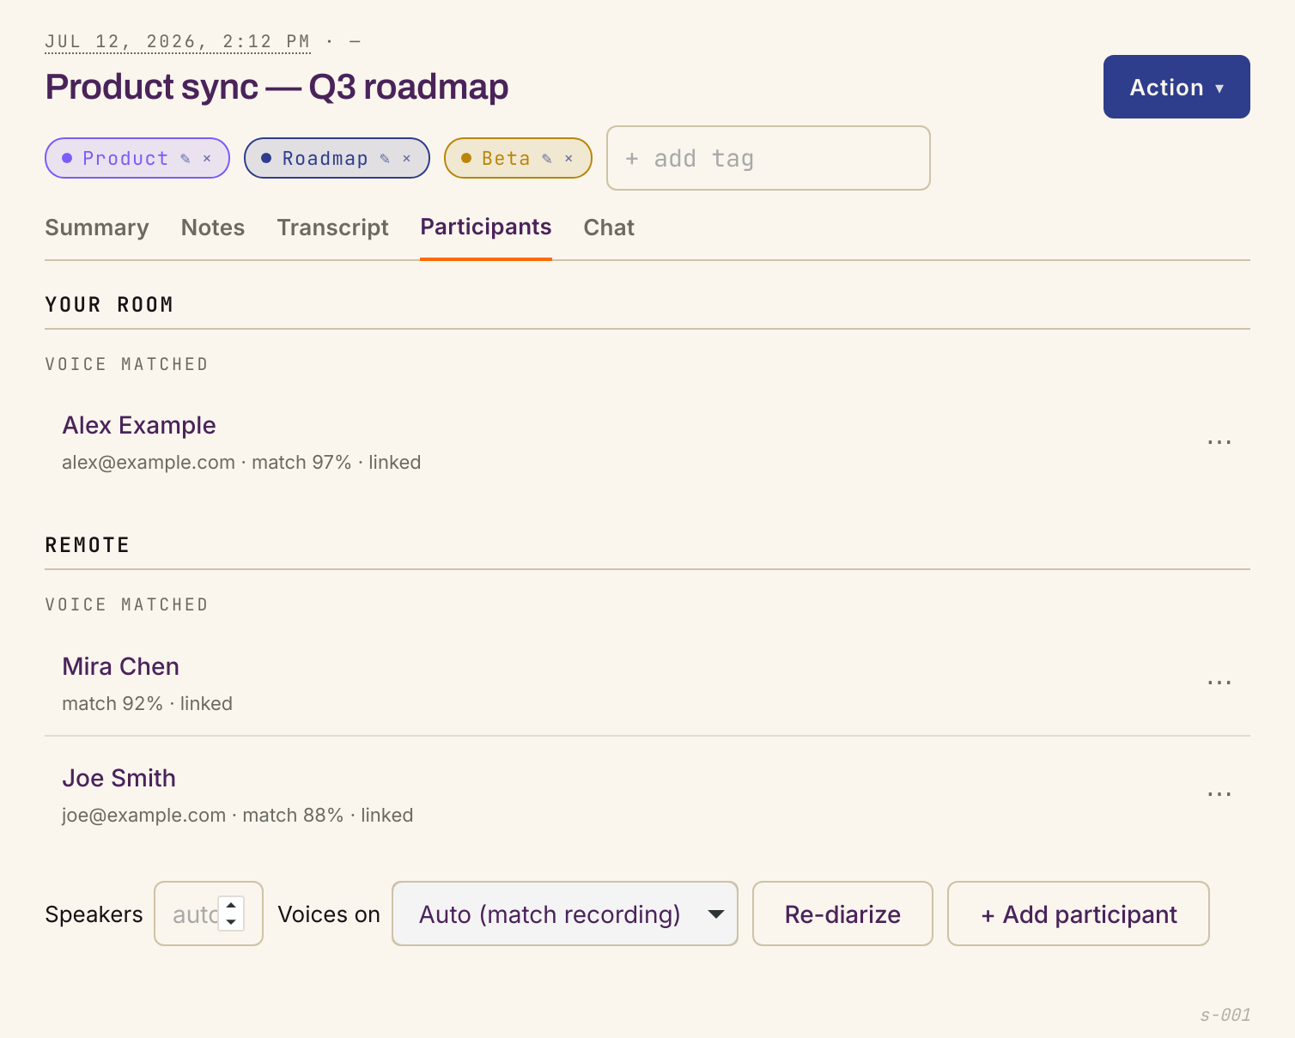
Task: Click alex@example.com match 97% details
Action: [241, 463]
